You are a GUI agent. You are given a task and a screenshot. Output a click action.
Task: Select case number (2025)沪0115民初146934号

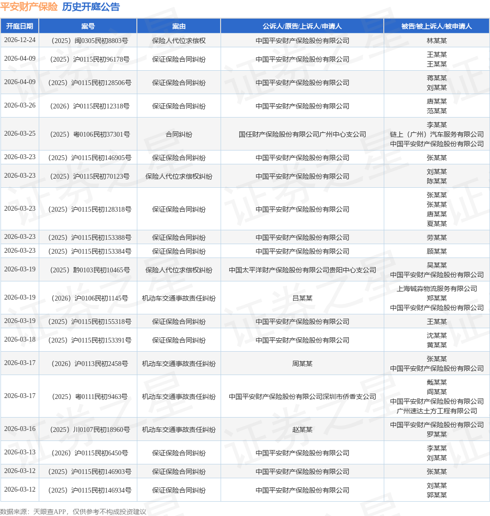(88, 491)
